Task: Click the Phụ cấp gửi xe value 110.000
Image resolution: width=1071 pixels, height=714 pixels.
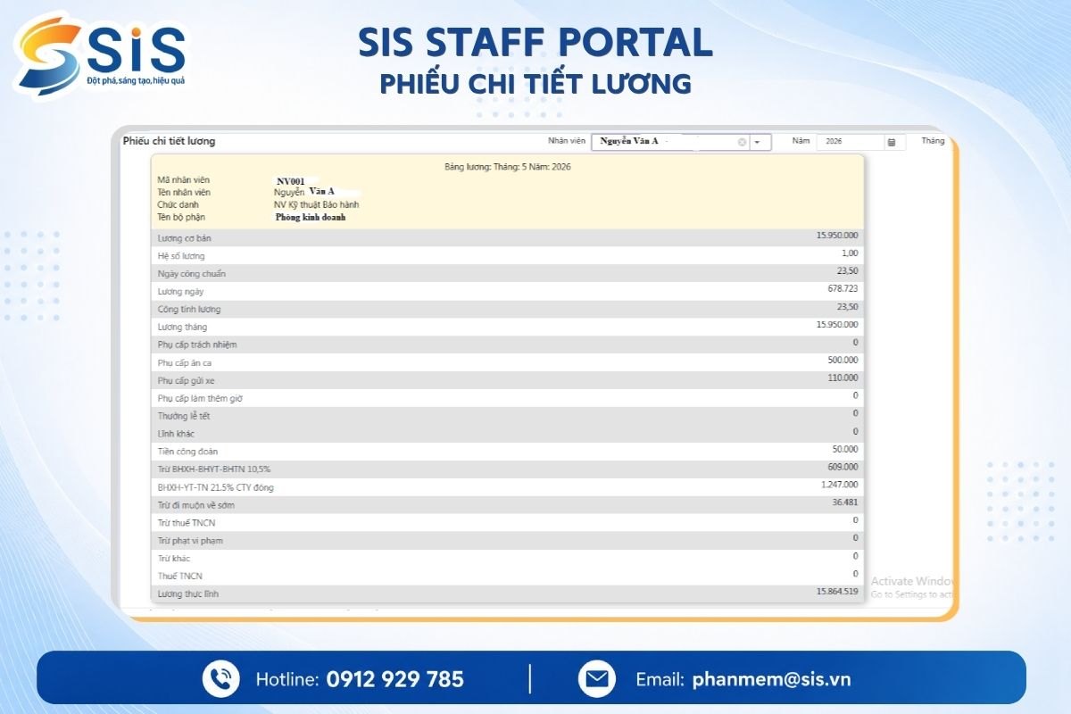Action: click(x=843, y=378)
